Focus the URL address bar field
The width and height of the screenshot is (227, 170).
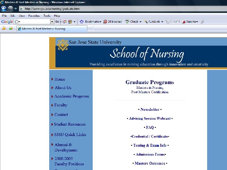[x=123, y=9]
